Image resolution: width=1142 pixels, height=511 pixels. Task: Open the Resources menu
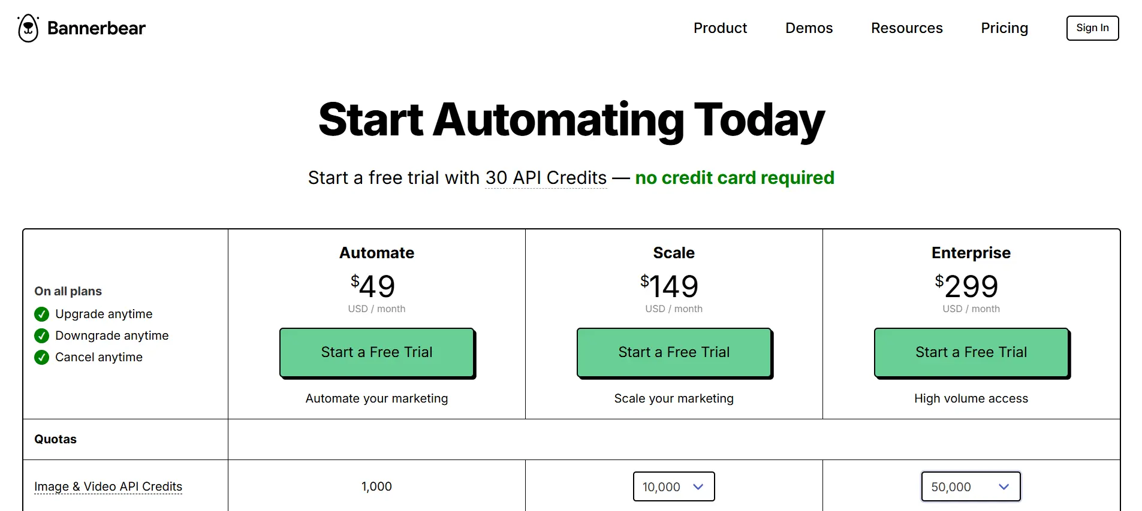tap(906, 28)
